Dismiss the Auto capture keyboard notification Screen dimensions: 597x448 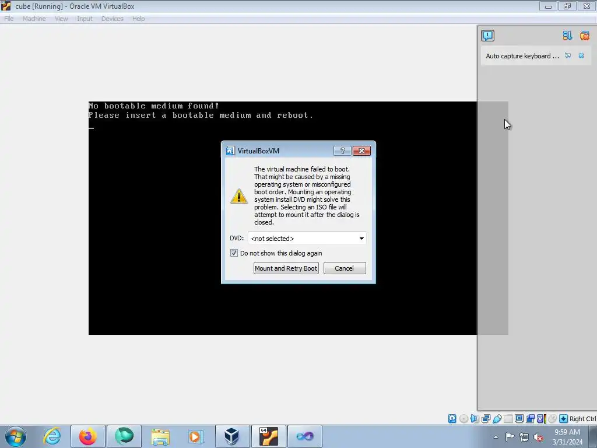pyautogui.click(x=581, y=55)
